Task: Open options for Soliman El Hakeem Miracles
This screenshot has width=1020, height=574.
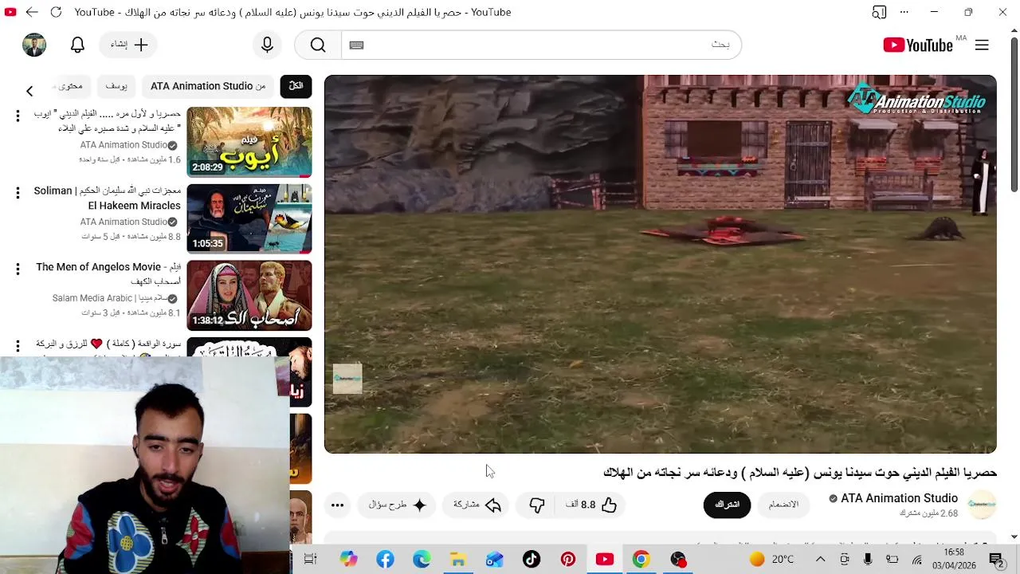Action: [18, 193]
